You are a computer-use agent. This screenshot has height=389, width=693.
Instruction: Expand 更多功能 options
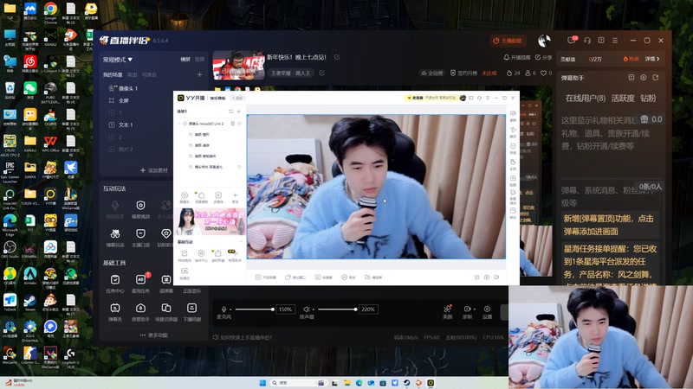(x=154, y=335)
